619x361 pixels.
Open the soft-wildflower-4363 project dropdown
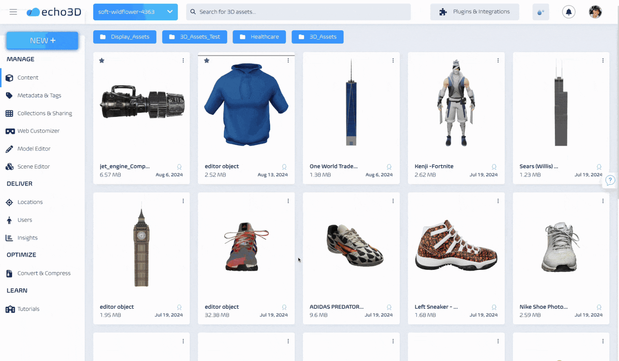[x=135, y=12]
